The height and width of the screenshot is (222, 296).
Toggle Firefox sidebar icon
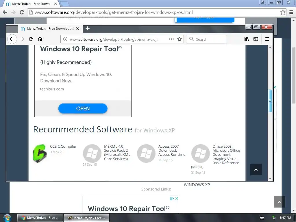pos(256,39)
